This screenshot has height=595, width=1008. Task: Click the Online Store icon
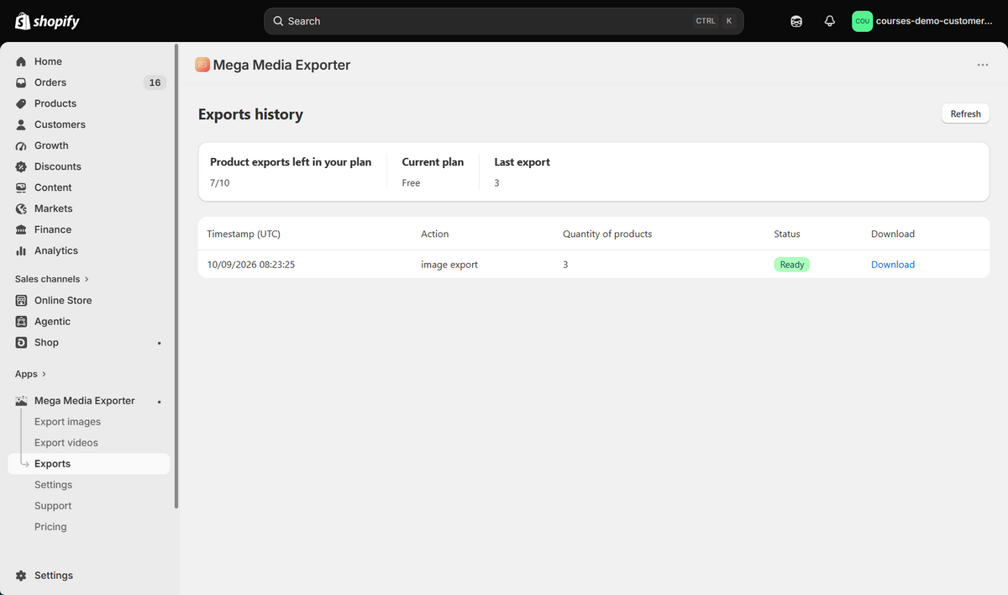coord(21,300)
